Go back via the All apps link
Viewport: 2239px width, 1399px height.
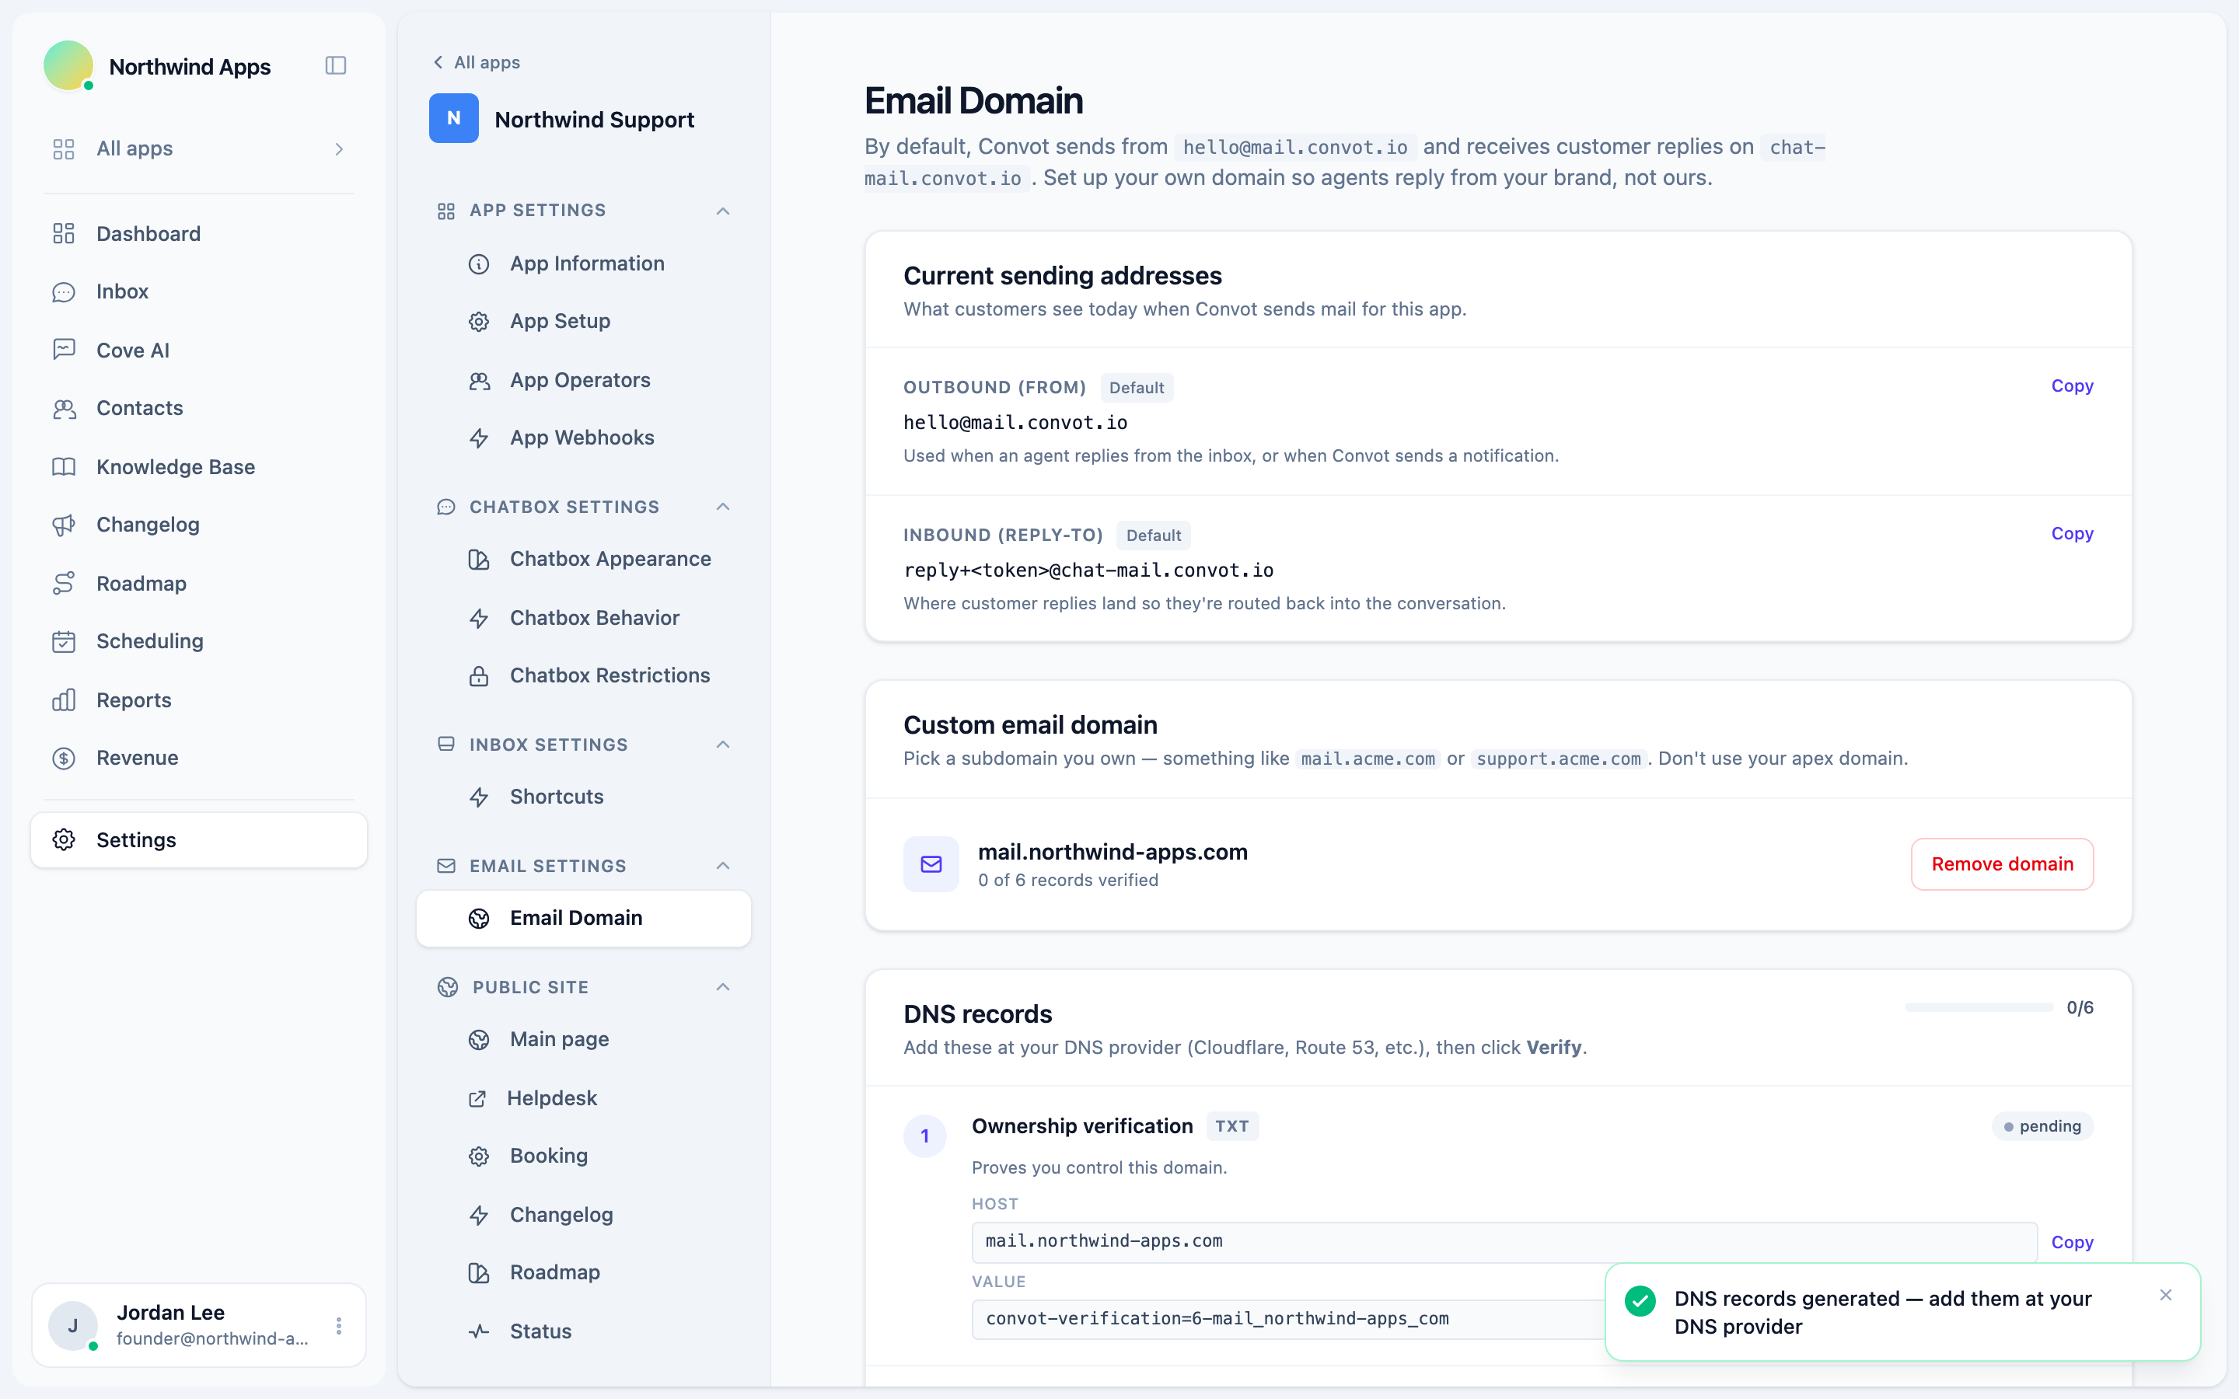click(477, 62)
